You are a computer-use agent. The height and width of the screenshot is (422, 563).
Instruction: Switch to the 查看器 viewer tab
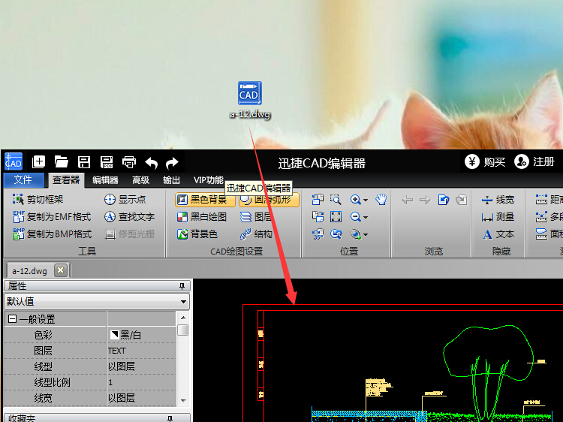[x=66, y=180]
